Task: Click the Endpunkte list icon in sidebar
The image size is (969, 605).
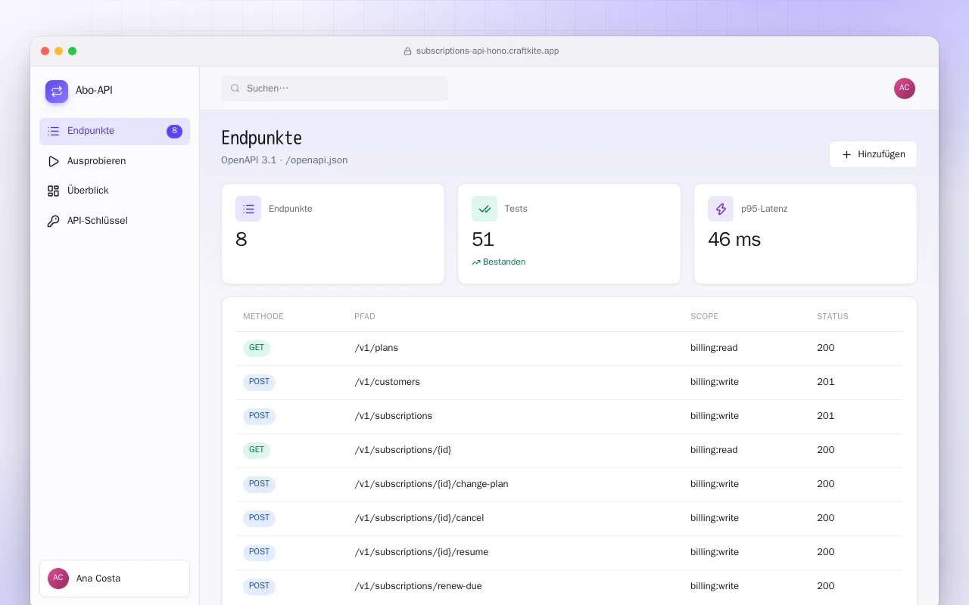Action: 53,131
